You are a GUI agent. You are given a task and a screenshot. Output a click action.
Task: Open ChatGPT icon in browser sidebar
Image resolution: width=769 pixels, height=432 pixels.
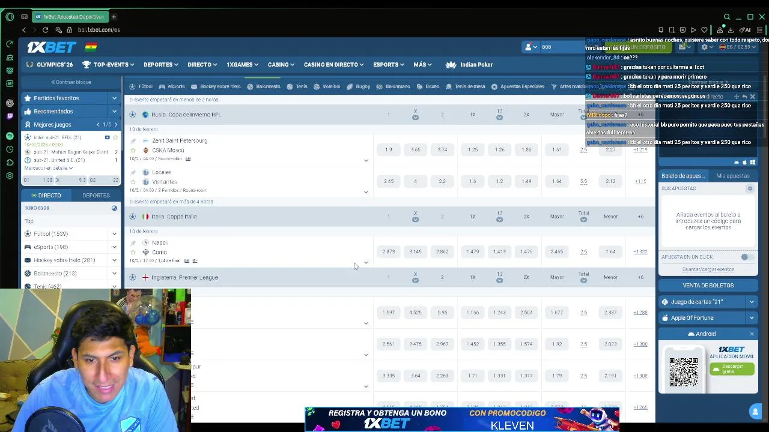pyautogui.click(x=10, y=103)
